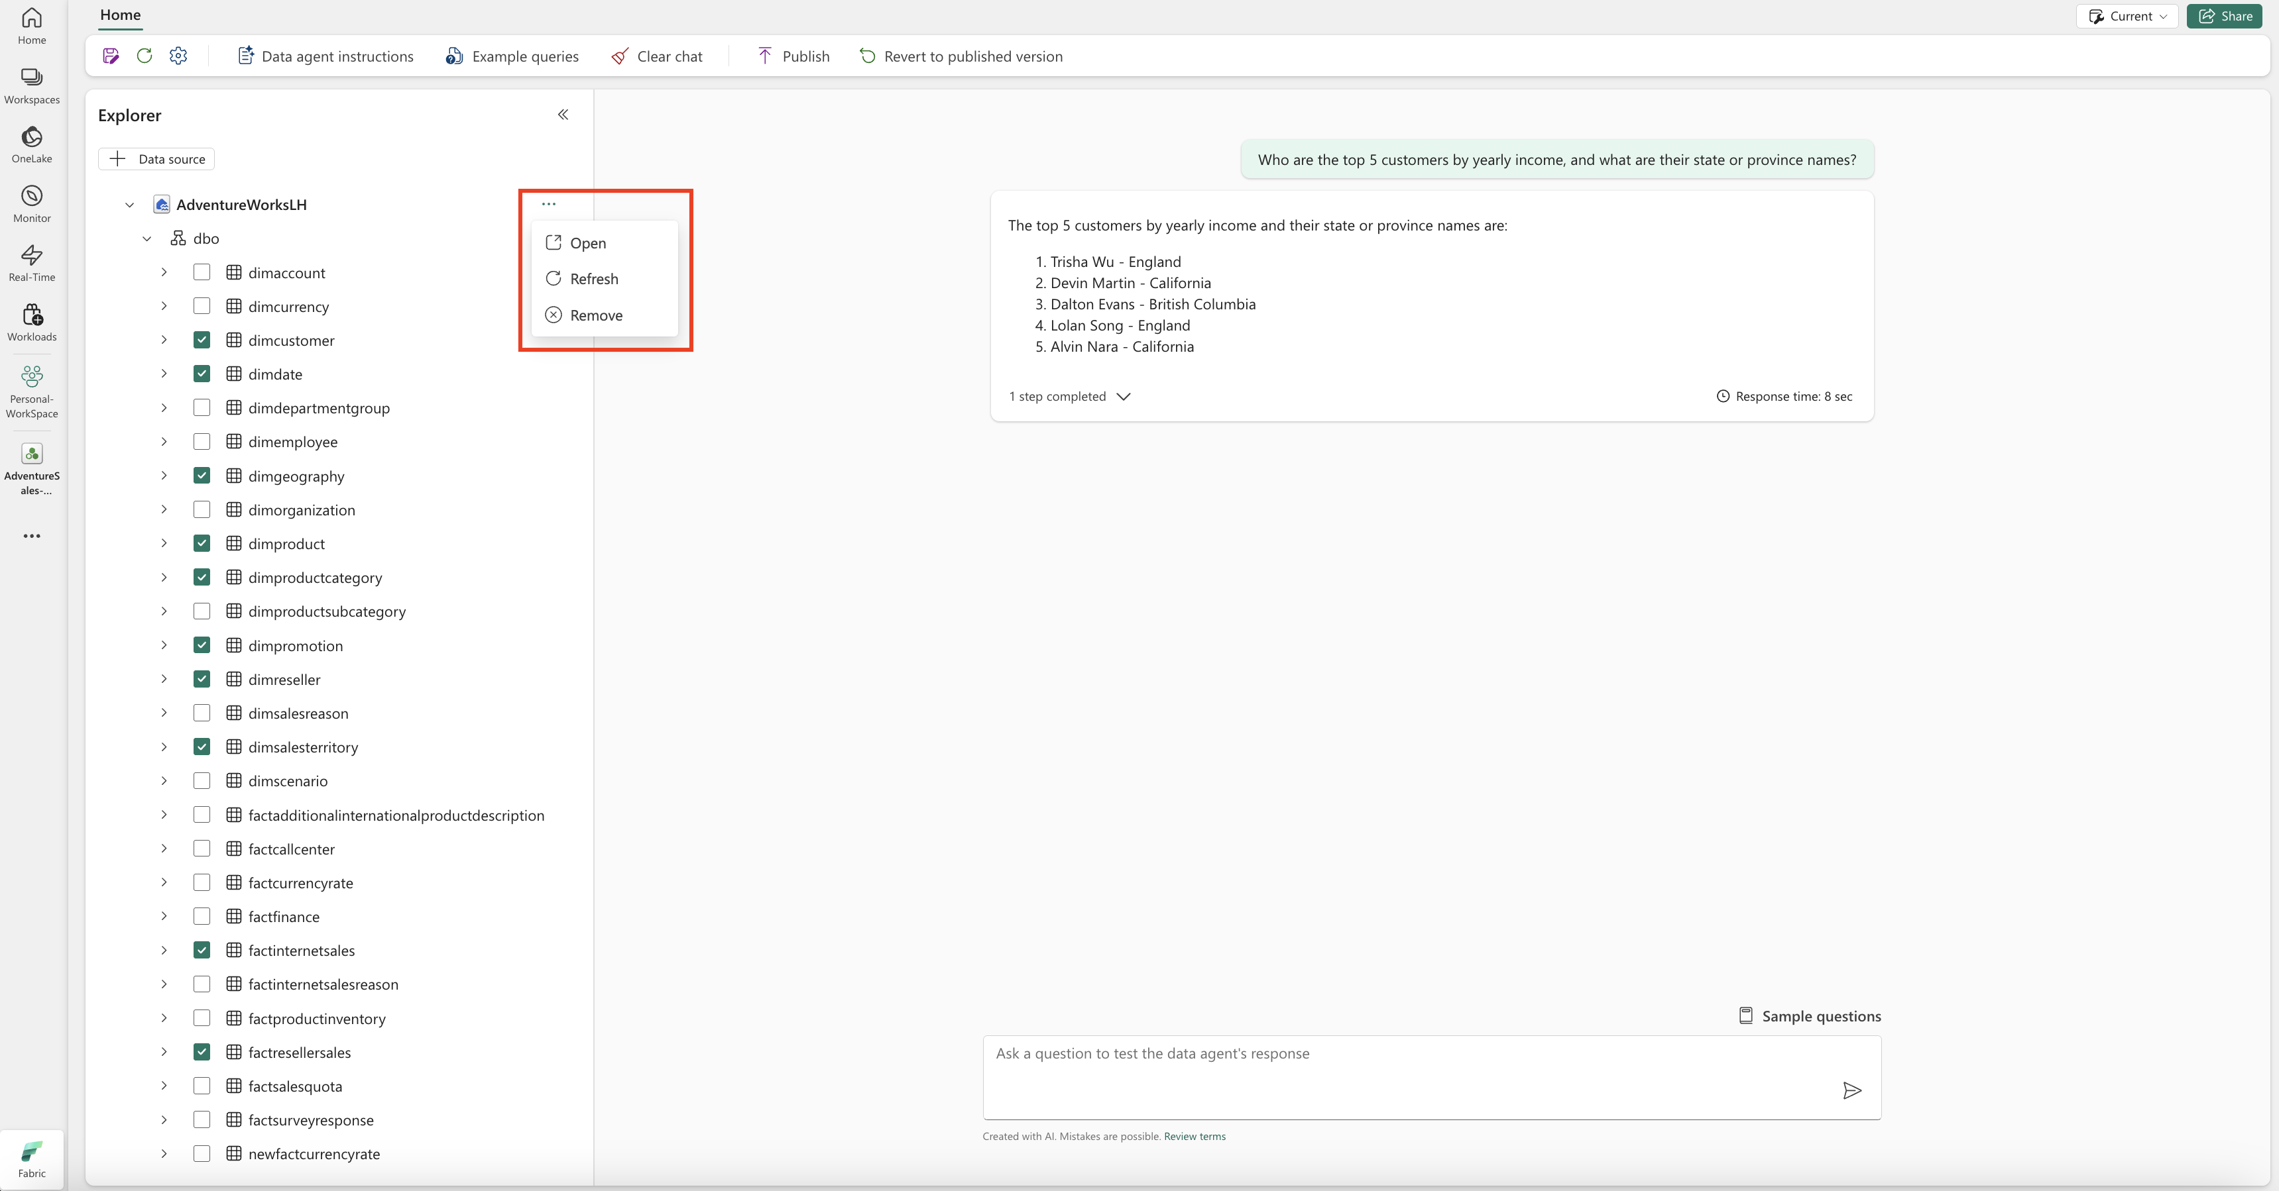The width and height of the screenshot is (2279, 1191).
Task: Click the Response time: 8 sec label
Action: pyautogui.click(x=1784, y=396)
